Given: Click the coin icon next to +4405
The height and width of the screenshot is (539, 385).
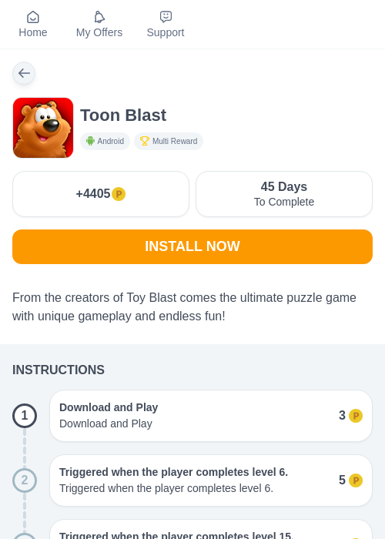Looking at the screenshot, I should click(119, 194).
